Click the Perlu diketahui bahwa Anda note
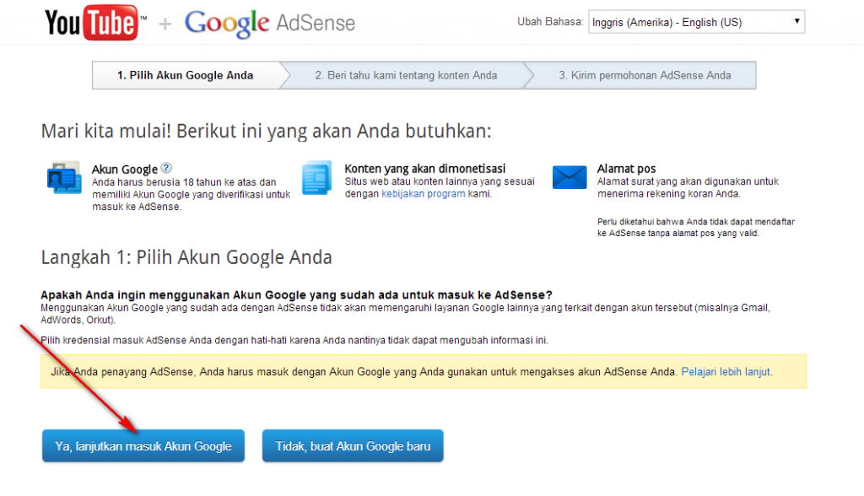This screenshot has height=496, width=864. coord(696,228)
